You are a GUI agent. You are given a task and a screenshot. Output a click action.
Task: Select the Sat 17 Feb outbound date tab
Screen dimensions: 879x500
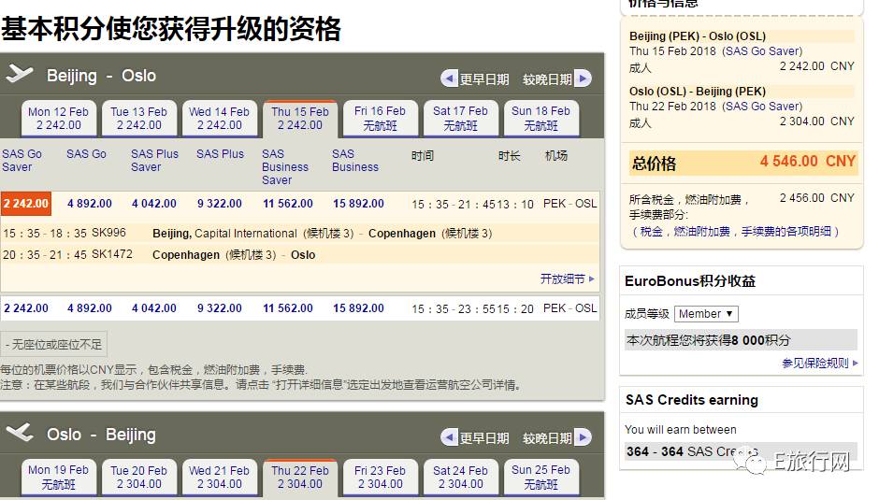[x=460, y=119]
